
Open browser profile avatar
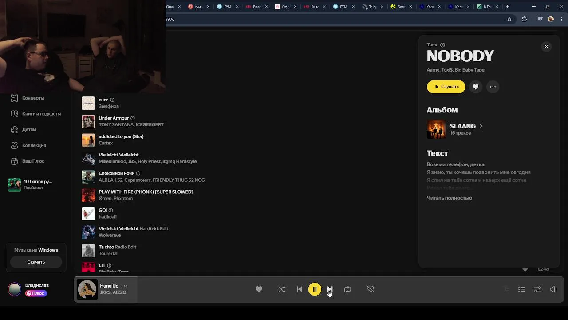551,19
